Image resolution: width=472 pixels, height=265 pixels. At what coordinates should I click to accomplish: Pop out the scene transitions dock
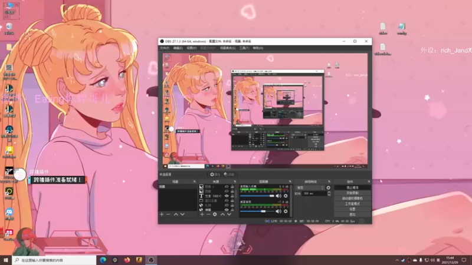pyautogui.click(x=329, y=181)
